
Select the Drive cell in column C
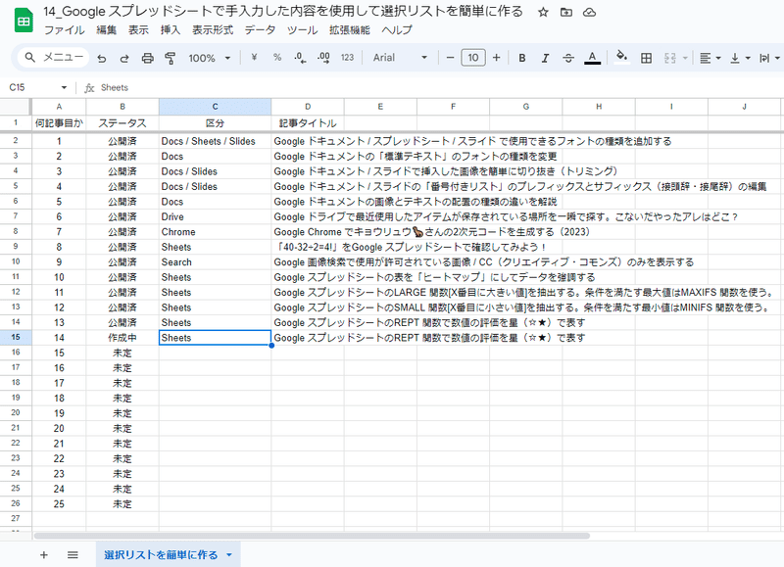(215, 216)
